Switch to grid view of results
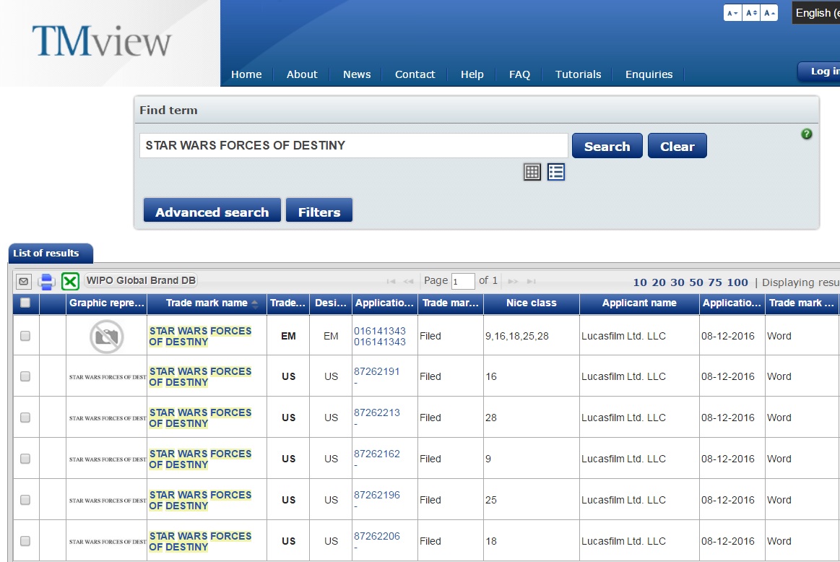The height and width of the screenshot is (562, 840). 532,171
